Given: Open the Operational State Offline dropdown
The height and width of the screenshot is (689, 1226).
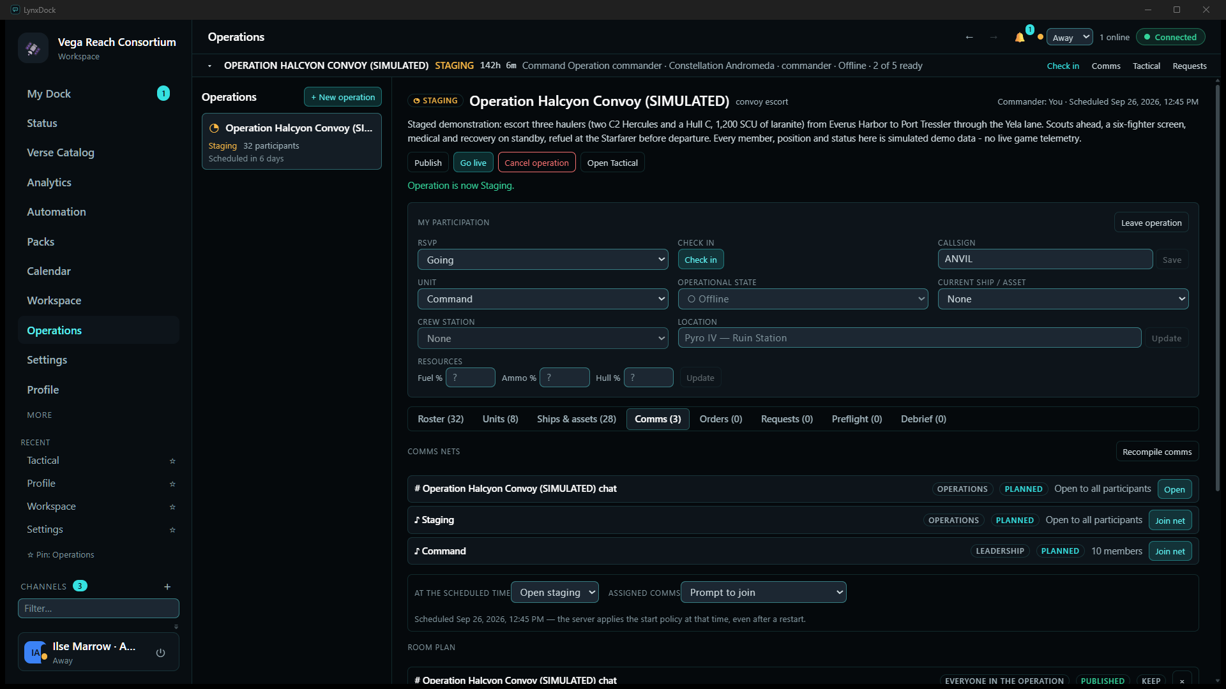Looking at the screenshot, I should pyautogui.click(x=803, y=299).
